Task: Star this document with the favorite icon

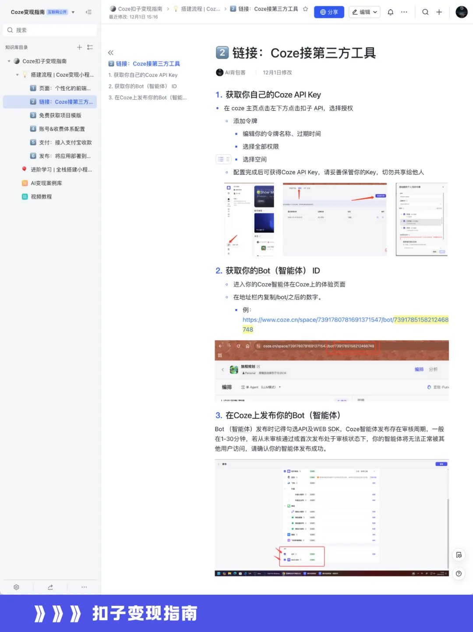Action: pyautogui.click(x=305, y=9)
